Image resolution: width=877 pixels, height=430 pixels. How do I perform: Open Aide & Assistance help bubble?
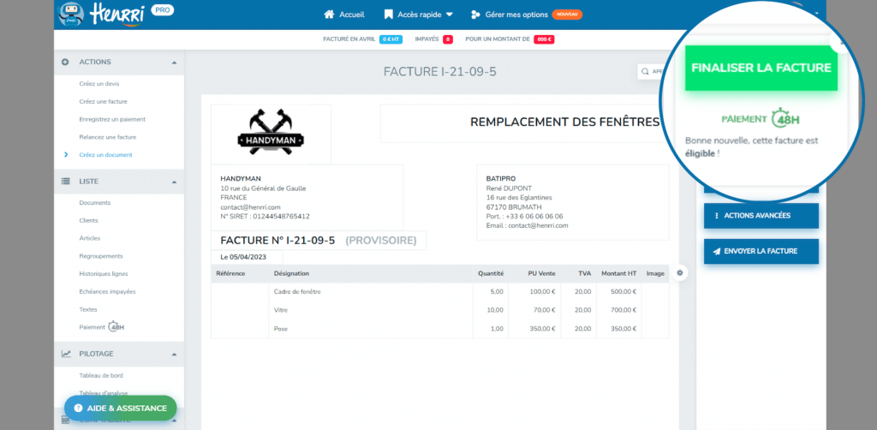[120, 409]
